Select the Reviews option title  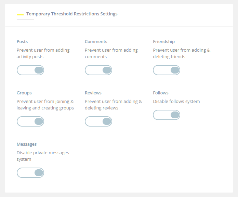(x=93, y=93)
